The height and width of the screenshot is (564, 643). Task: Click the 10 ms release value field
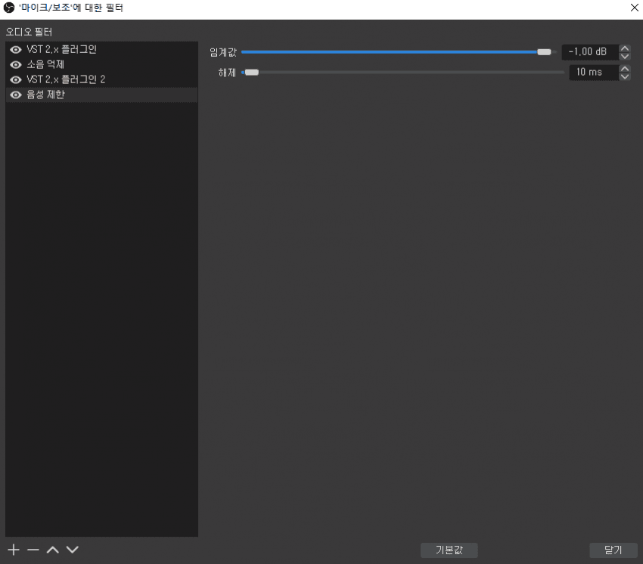tap(593, 72)
